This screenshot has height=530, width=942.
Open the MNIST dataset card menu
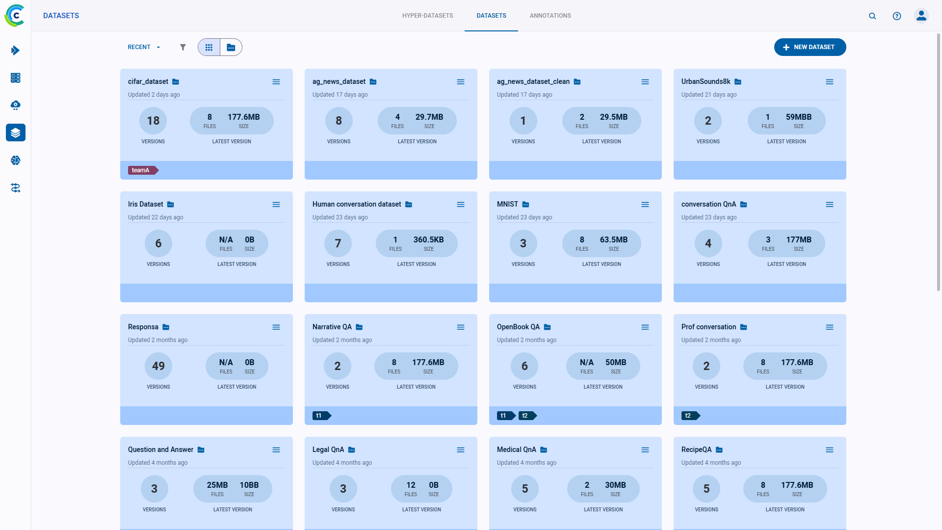(645, 205)
